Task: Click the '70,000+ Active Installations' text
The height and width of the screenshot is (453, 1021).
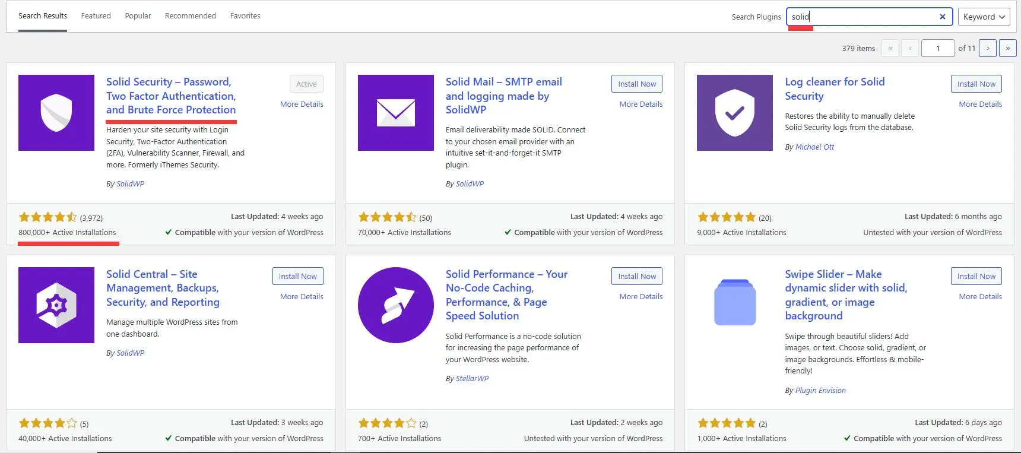Action: pos(404,233)
